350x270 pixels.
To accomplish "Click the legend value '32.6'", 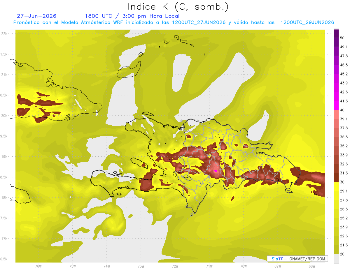I will click(344, 164).
